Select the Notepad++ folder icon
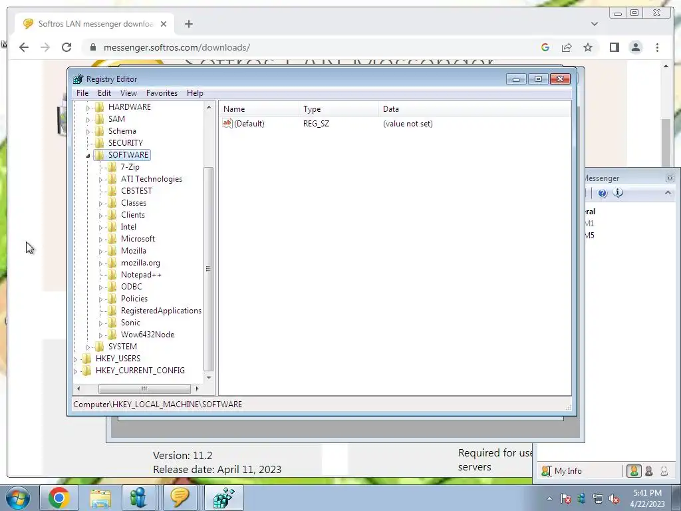681x511 pixels. [112, 275]
